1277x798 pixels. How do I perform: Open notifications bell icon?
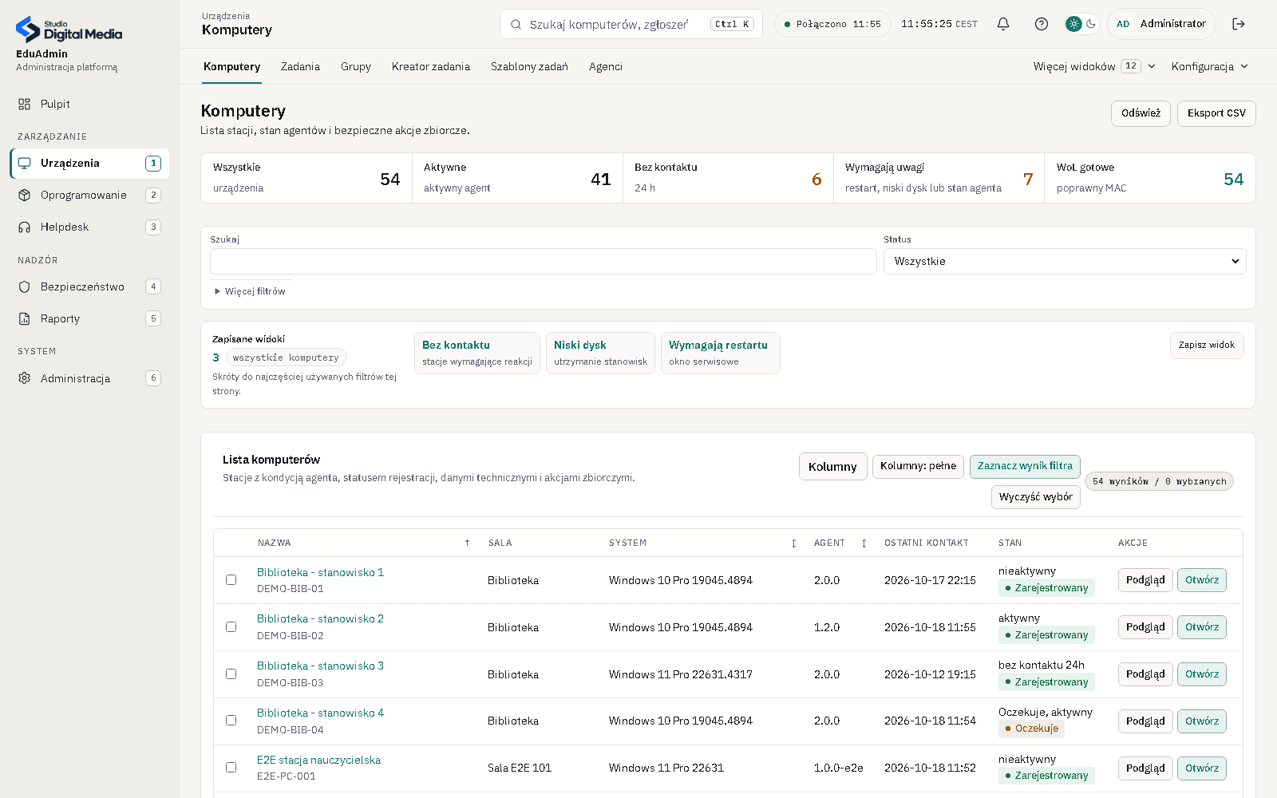(1003, 24)
